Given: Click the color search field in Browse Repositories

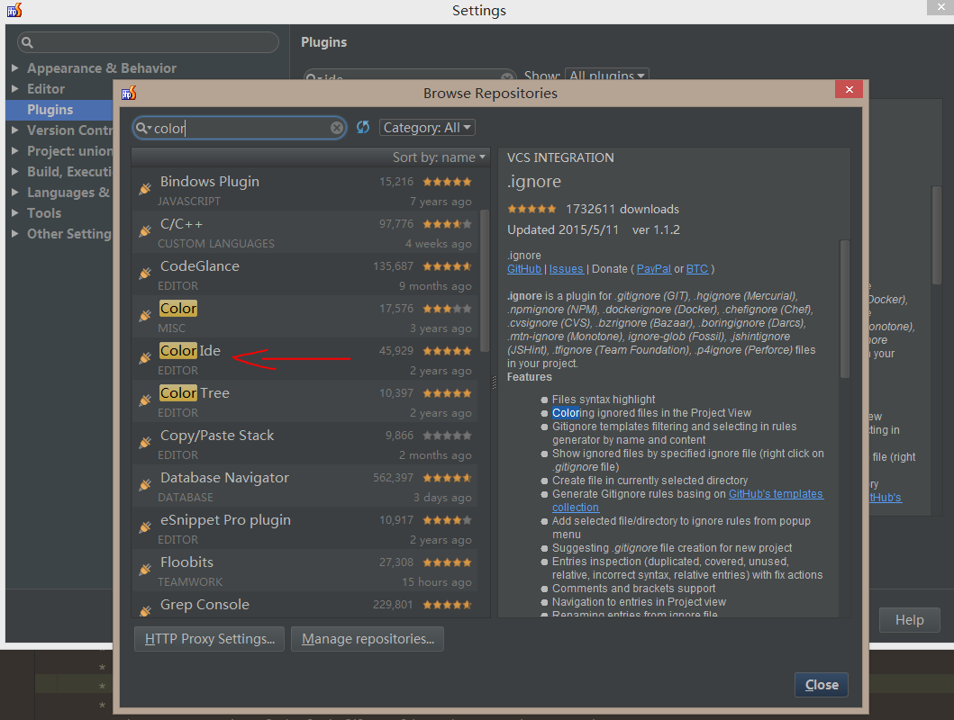Looking at the screenshot, I should tap(239, 128).
